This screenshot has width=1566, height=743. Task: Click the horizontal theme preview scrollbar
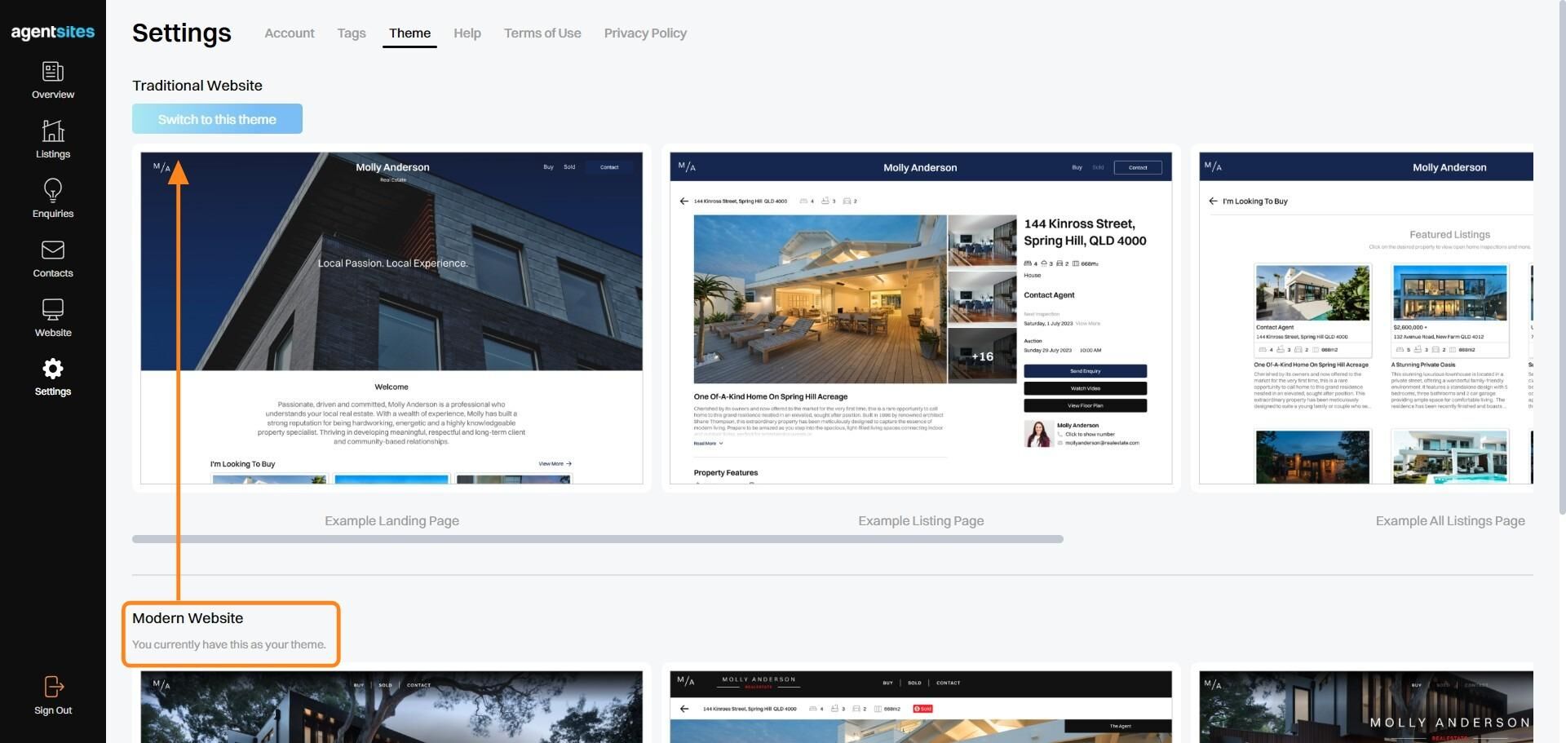pos(598,539)
